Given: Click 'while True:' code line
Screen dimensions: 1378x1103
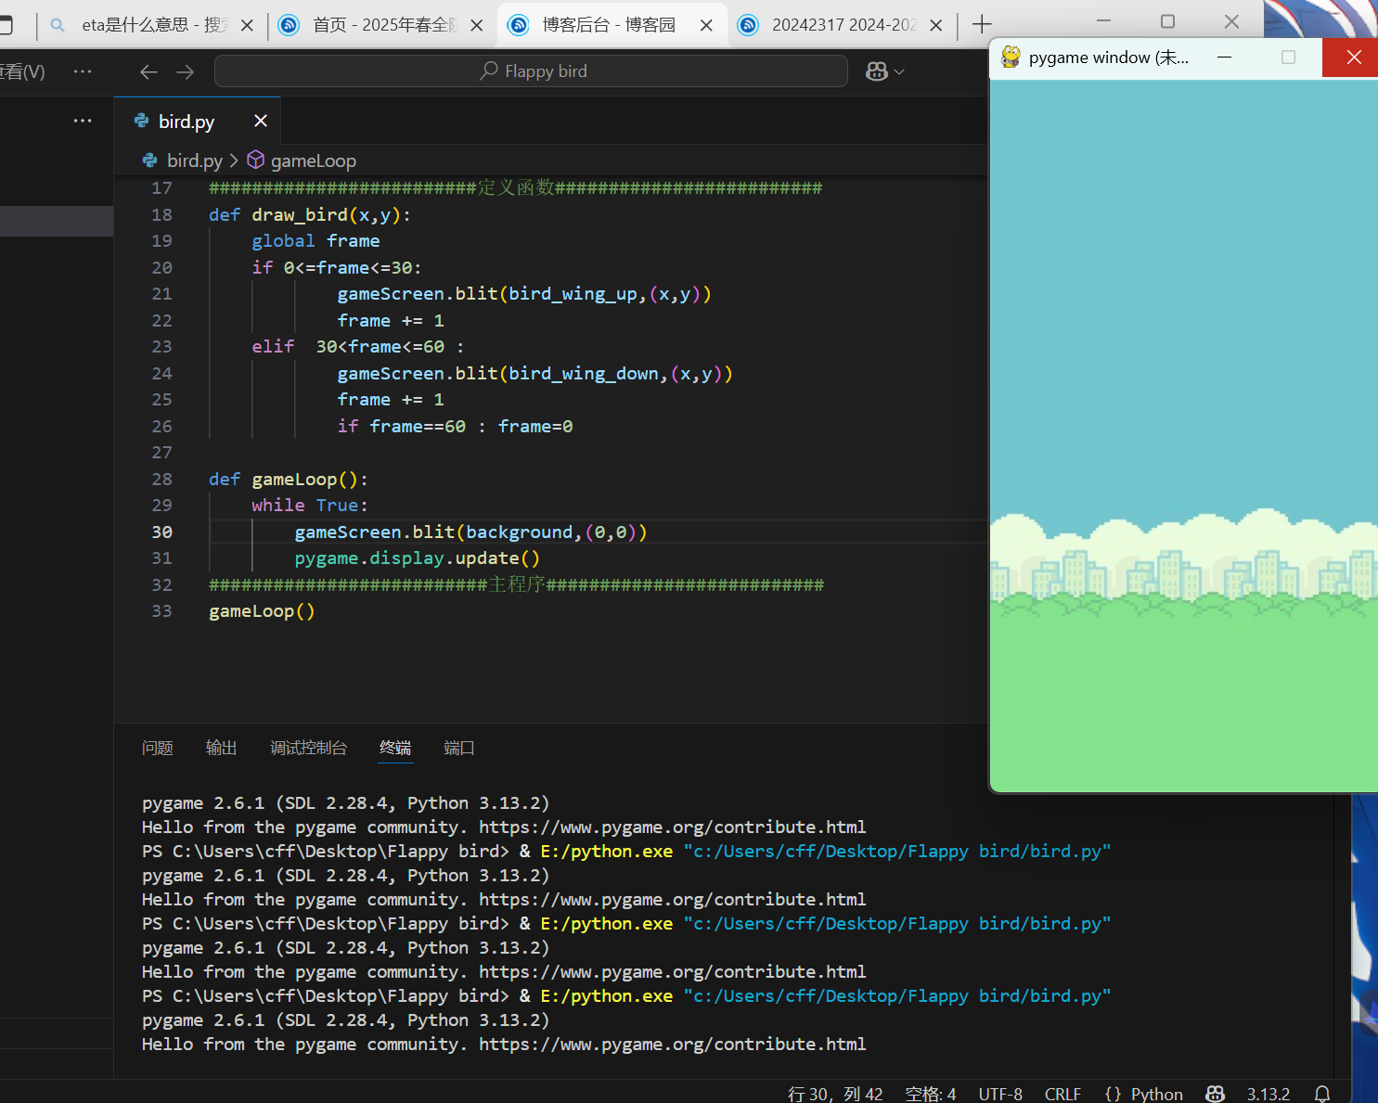Looking at the screenshot, I should (310, 505).
